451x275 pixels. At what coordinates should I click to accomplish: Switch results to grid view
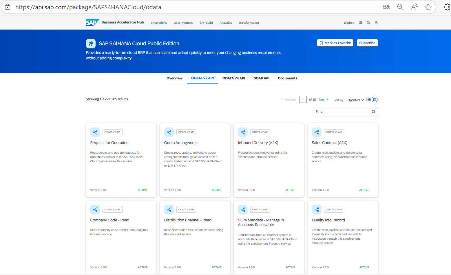point(375,99)
